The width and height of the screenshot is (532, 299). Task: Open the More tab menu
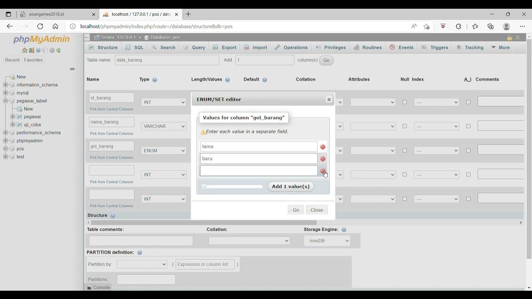500,47
